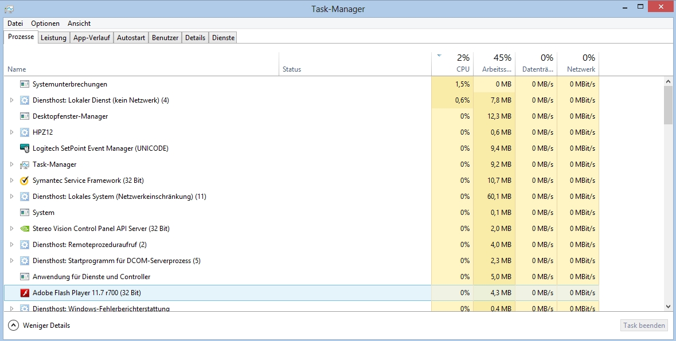Click the 12,3 MB memory value
Viewport: 676px width, 341px height.
(499, 116)
